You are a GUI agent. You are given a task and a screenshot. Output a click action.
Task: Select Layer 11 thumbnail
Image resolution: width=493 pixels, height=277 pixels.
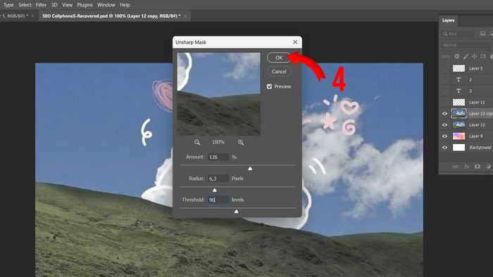458,102
